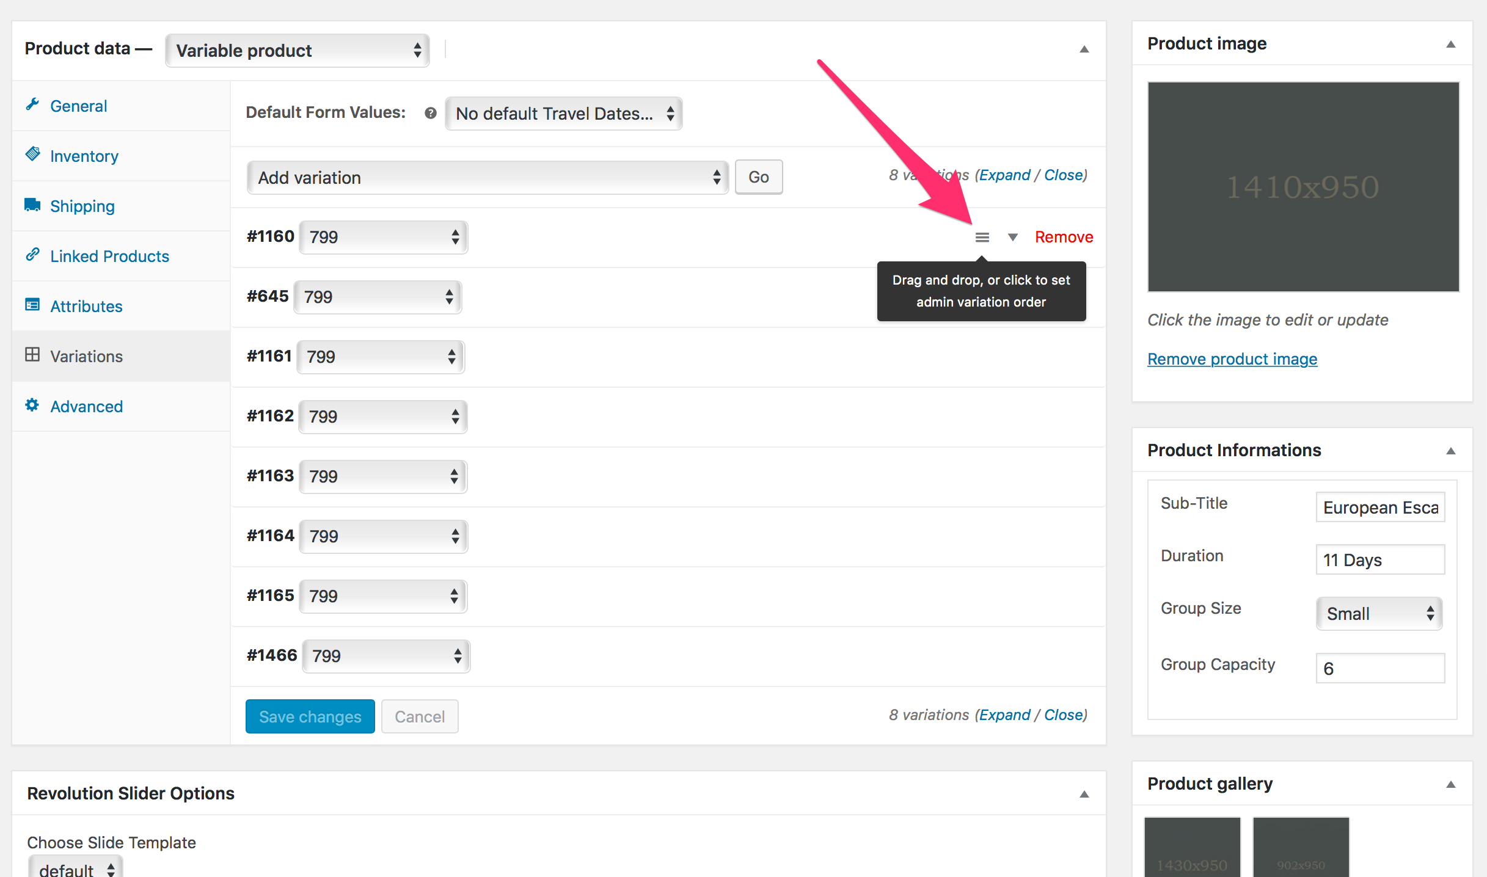
Task: Collapse the Product data panel with the arrow
Action: (x=1084, y=49)
